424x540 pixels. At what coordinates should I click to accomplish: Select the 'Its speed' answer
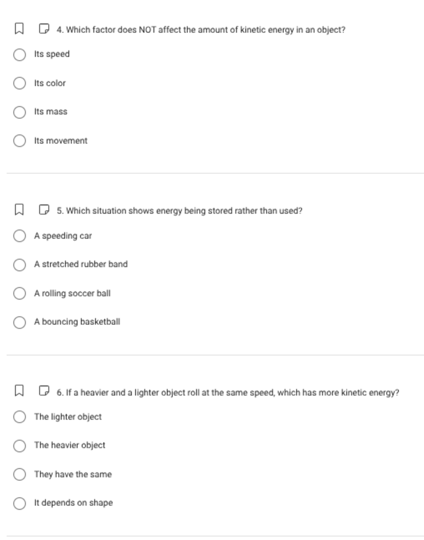[20, 55]
